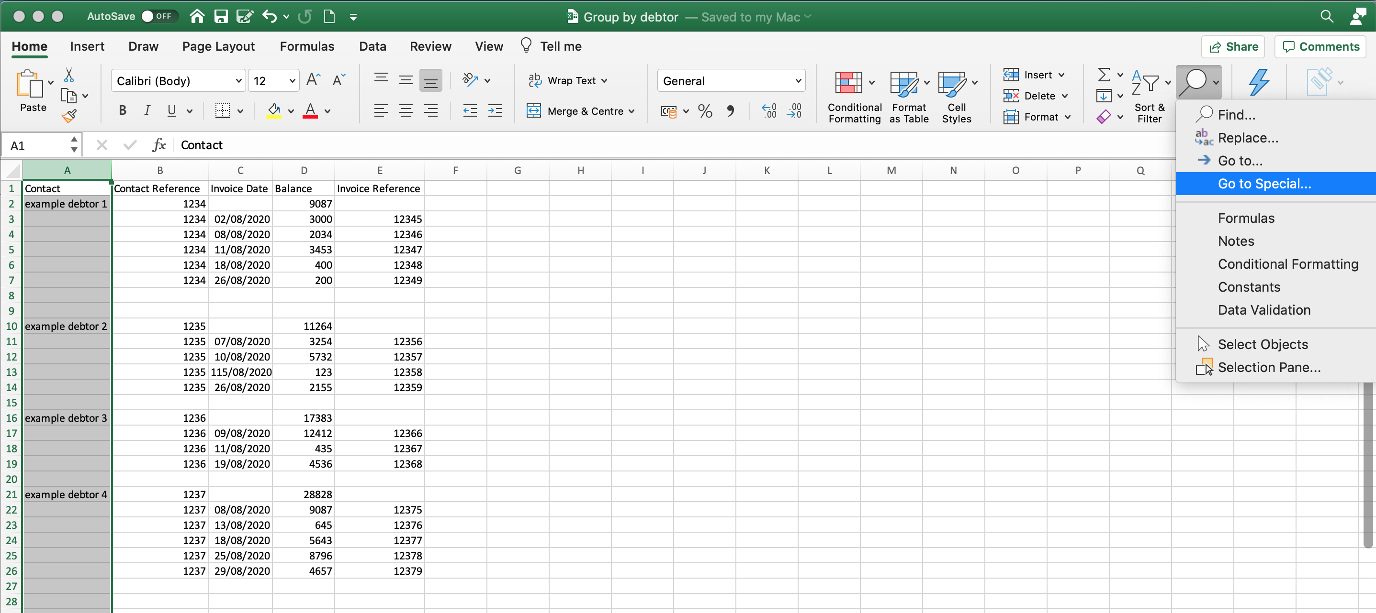1376x613 pixels.
Task: Click the Comma style icon
Action: 730,111
